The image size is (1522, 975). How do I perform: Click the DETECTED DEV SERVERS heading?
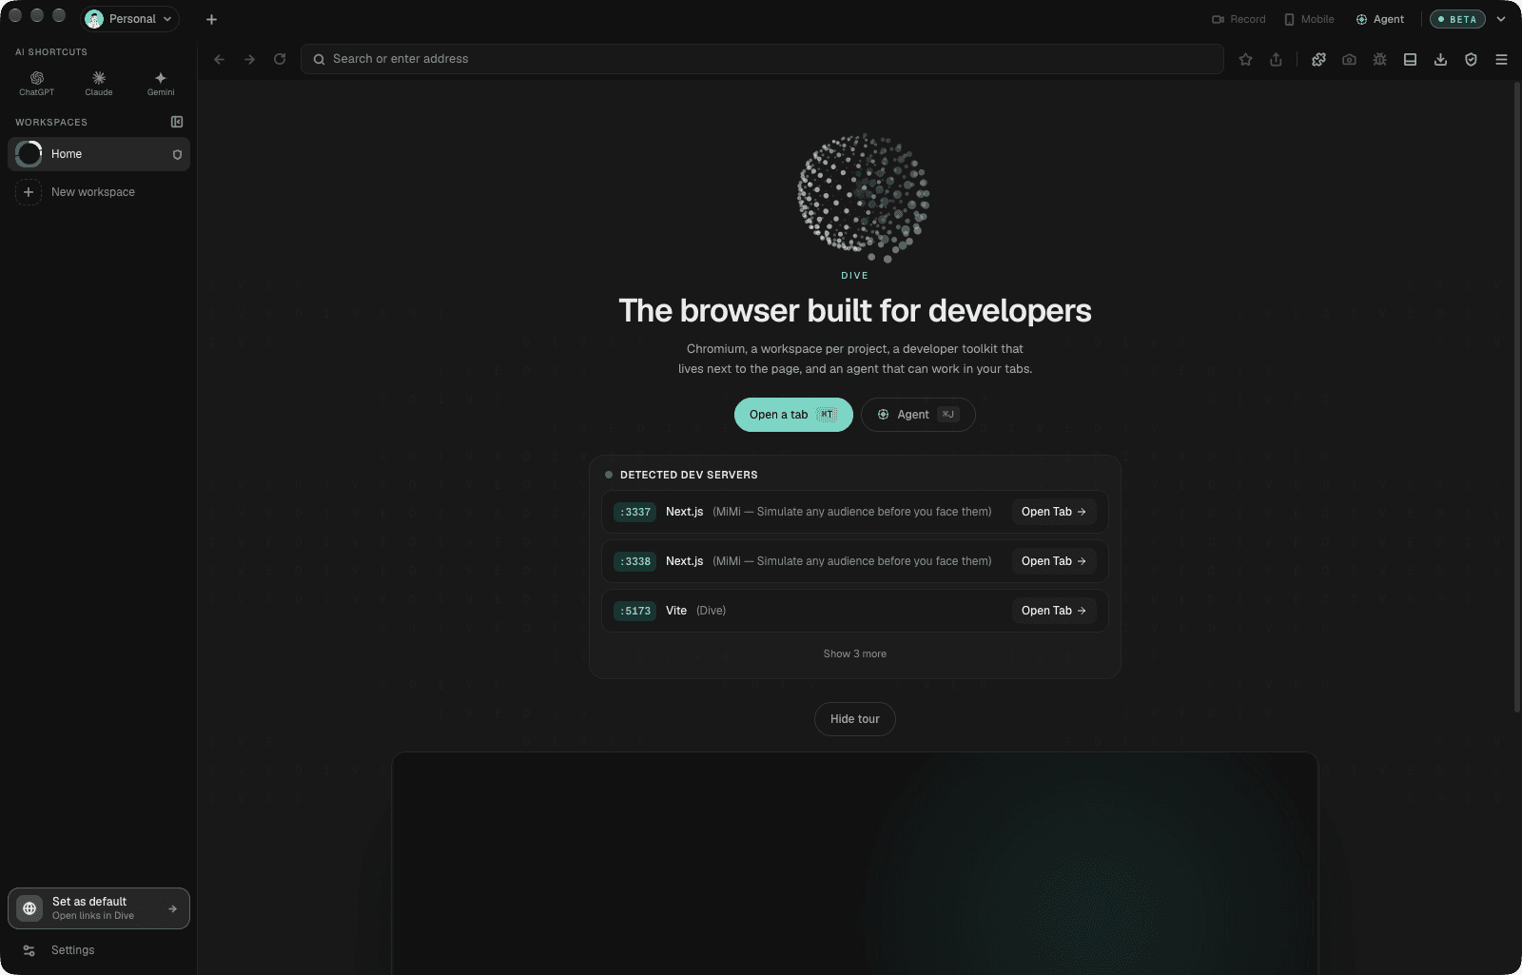[x=689, y=475]
